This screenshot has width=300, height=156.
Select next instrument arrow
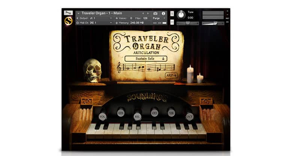[148, 13]
